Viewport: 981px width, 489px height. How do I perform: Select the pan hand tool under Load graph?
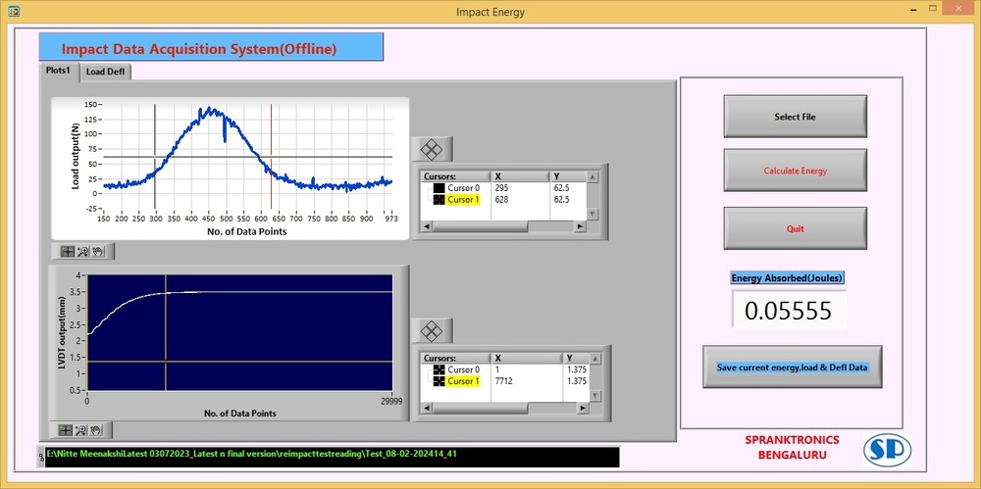pyautogui.click(x=98, y=252)
